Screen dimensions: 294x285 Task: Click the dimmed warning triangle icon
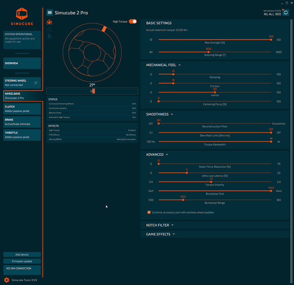tap(49, 29)
